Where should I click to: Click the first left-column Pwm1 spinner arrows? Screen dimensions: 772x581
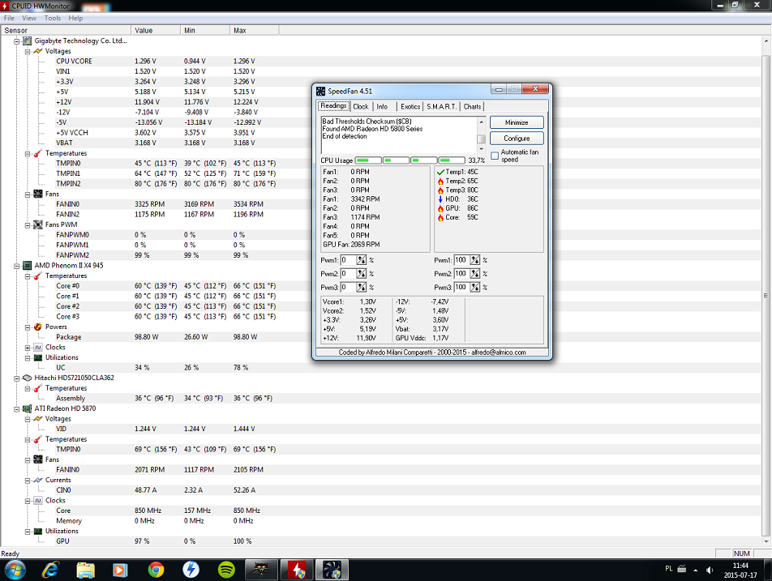click(362, 260)
